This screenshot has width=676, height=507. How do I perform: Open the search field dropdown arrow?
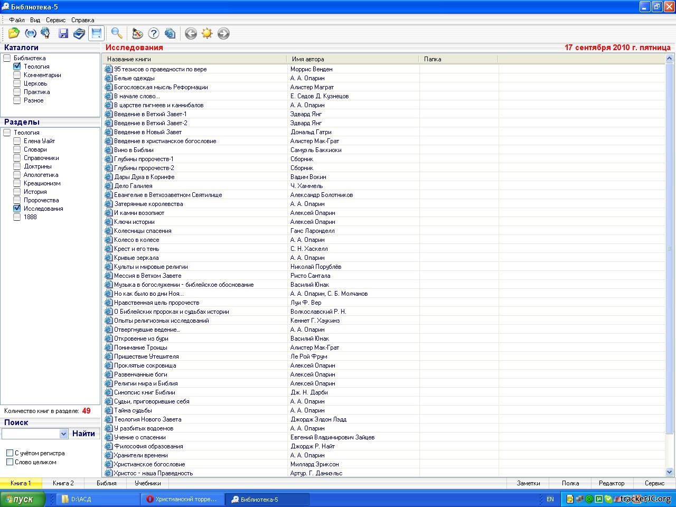[x=64, y=434]
